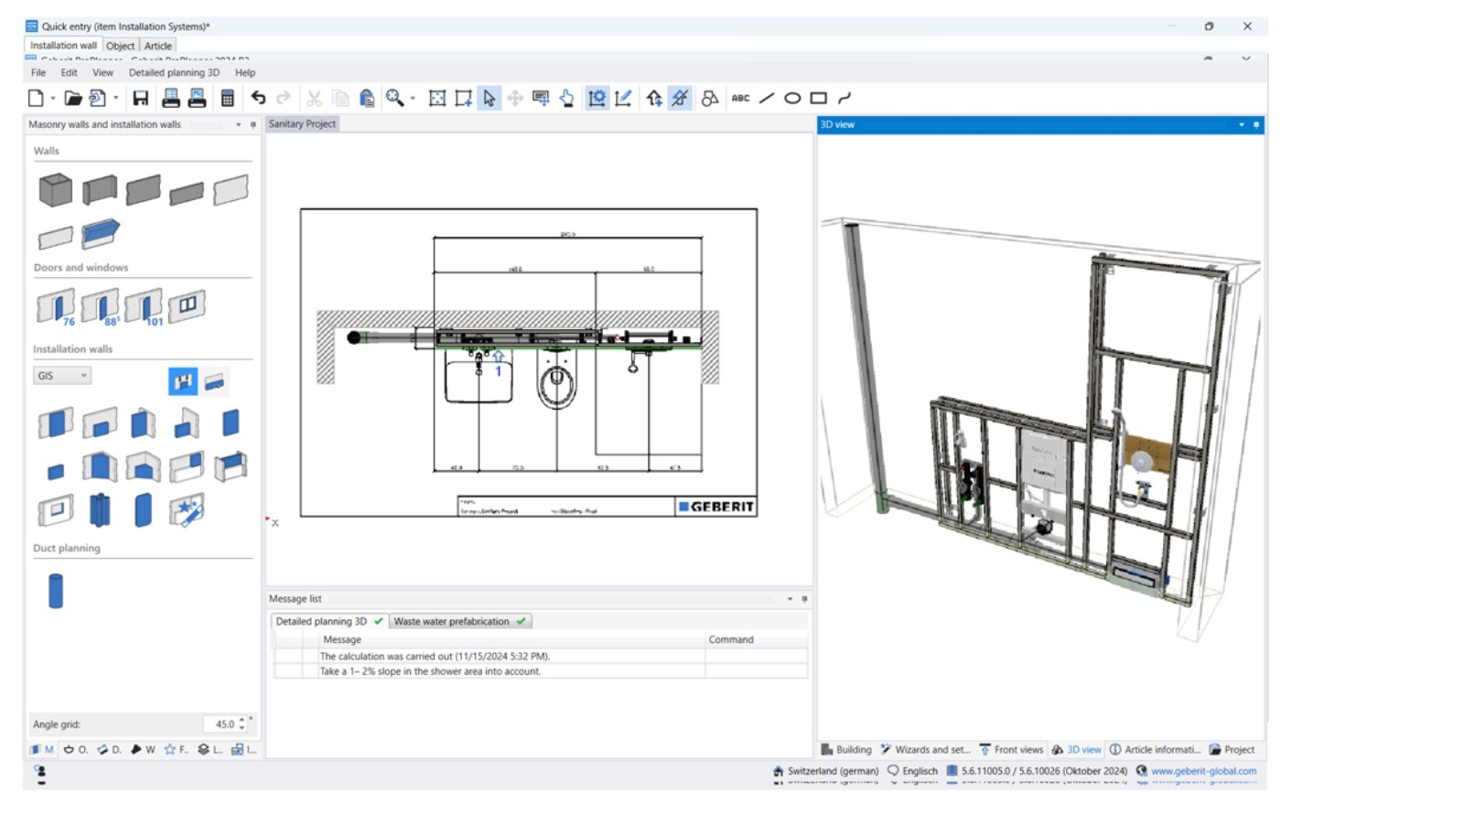1464x823 pixels.
Task: Open the www.geberit-global.com link
Action: pos(1205,771)
